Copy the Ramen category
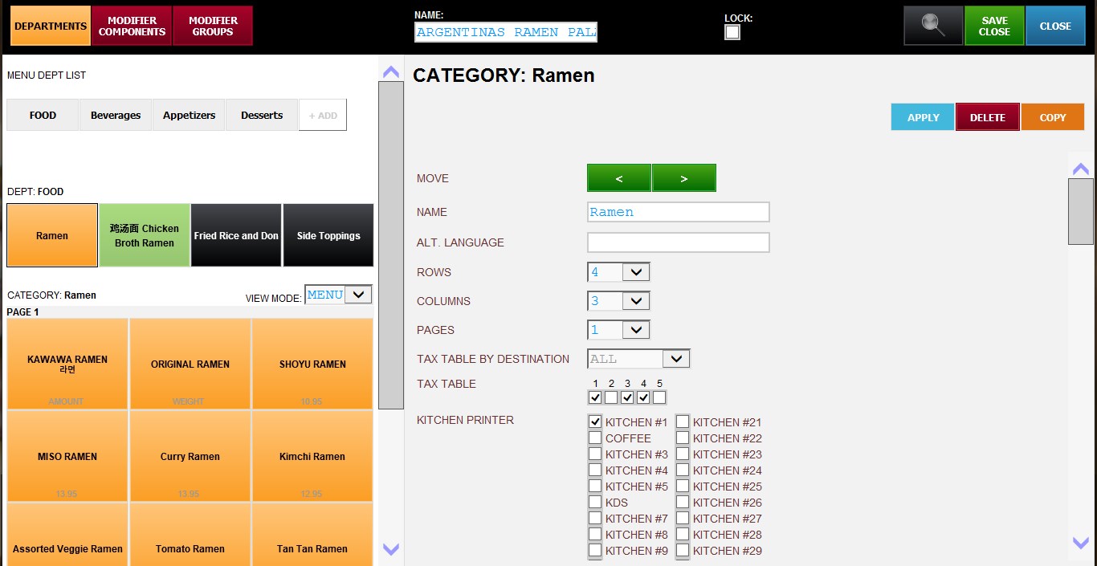1097x566 pixels. [1053, 117]
